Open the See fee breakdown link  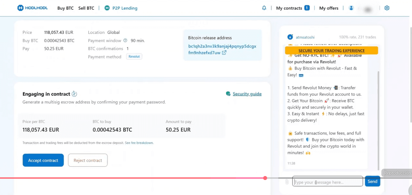pyautogui.click(x=139, y=143)
